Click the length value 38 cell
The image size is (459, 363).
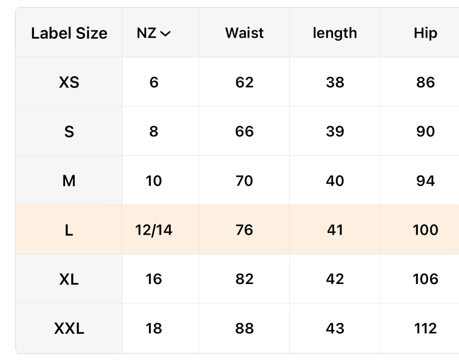click(x=335, y=82)
